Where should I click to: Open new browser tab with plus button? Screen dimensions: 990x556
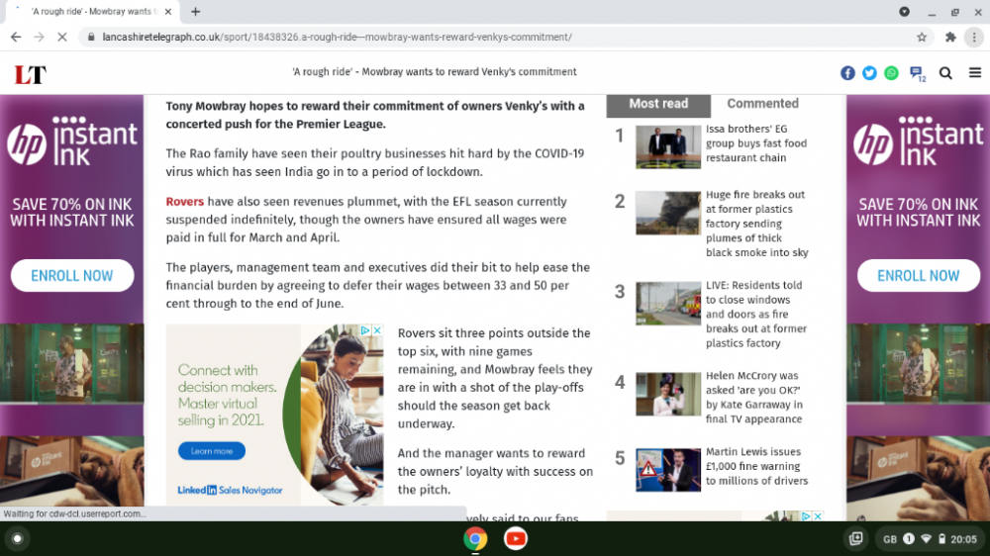click(x=195, y=12)
